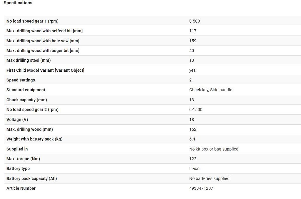Click the hole saw value 159
301x199 pixels.
click(x=193, y=41)
